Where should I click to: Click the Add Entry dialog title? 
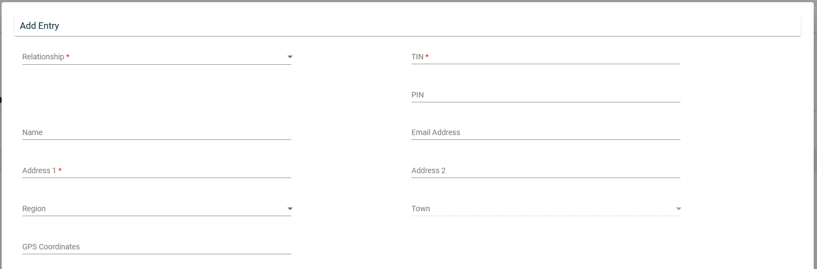(39, 26)
